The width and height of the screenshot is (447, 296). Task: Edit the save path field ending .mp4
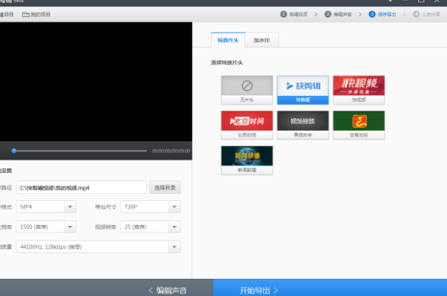pos(81,188)
